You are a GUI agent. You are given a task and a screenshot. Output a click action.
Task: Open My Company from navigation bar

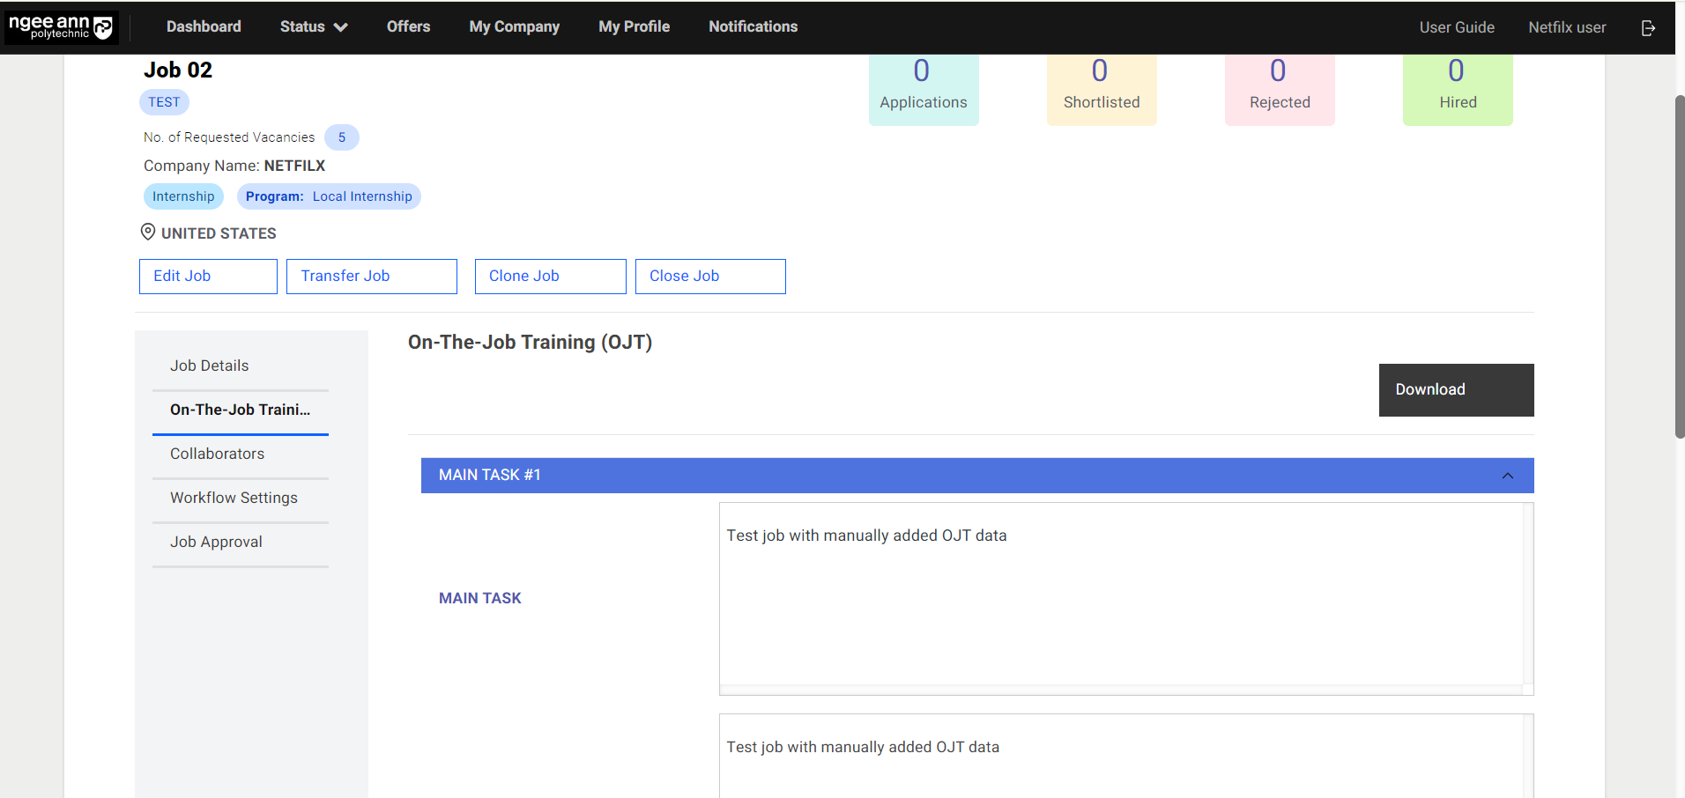[514, 27]
